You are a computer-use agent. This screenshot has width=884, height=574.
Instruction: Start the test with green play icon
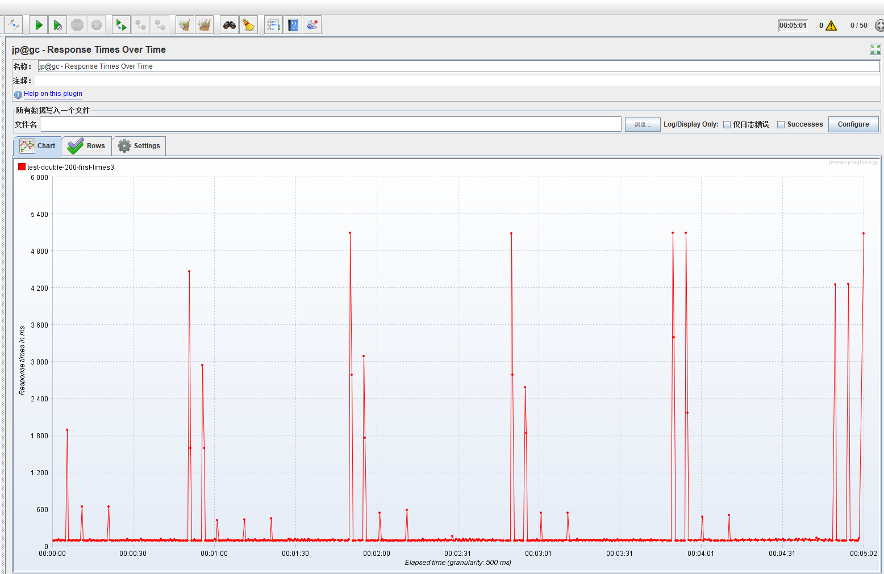(39, 25)
